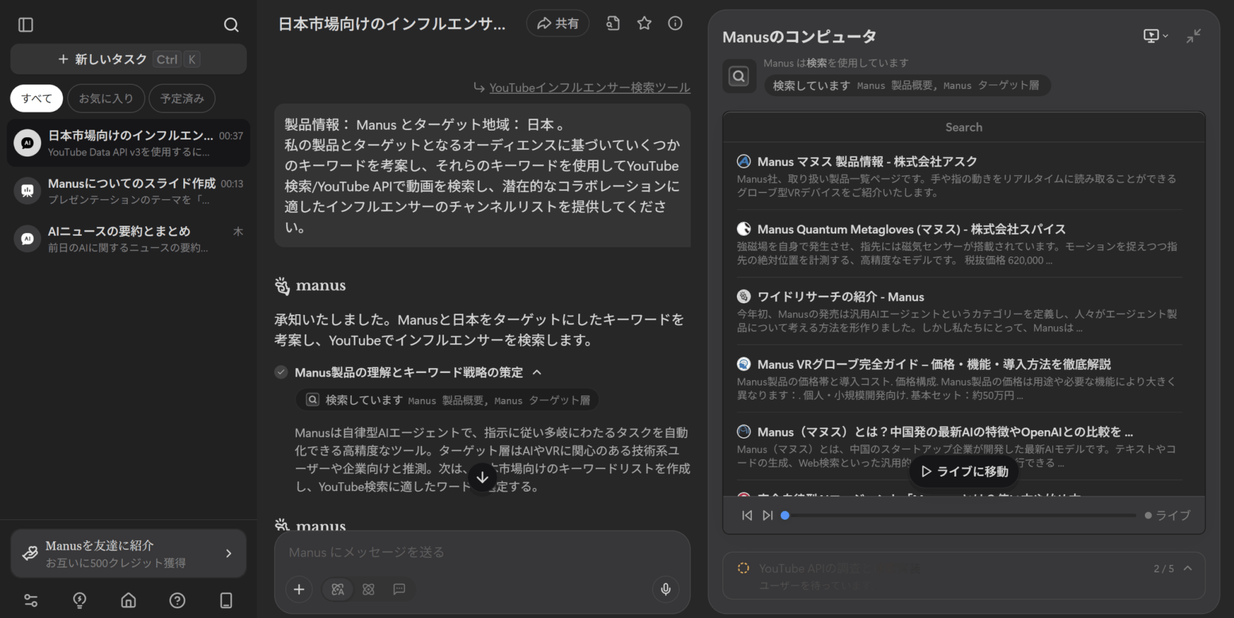Image resolution: width=1234 pixels, height=618 pixels.
Task: Open the help question mark icon
Action: pos(177,600)
